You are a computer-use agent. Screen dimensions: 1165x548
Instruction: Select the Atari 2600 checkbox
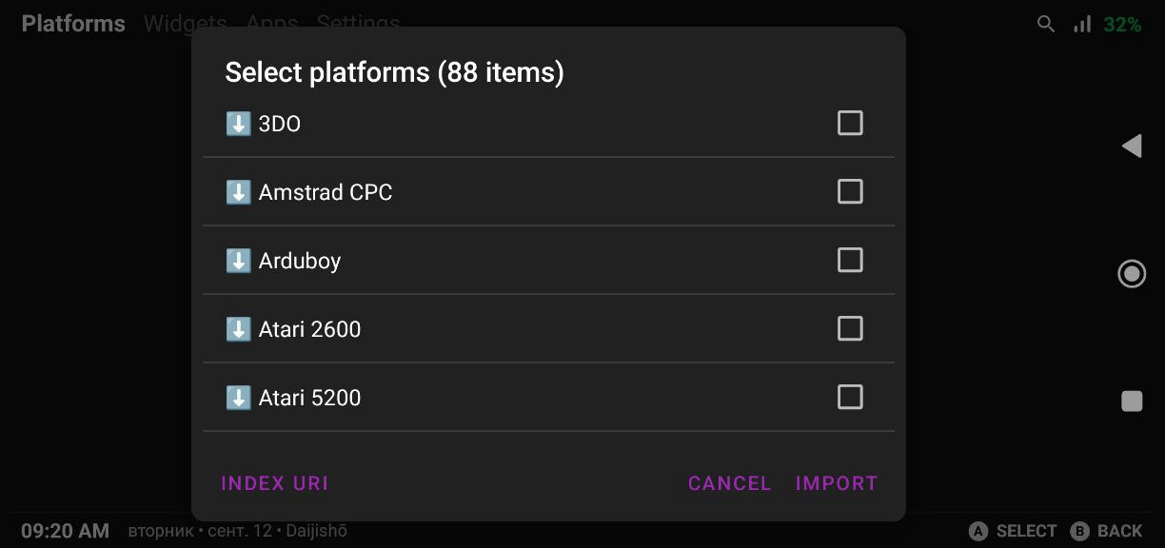(x=850, y=328)
